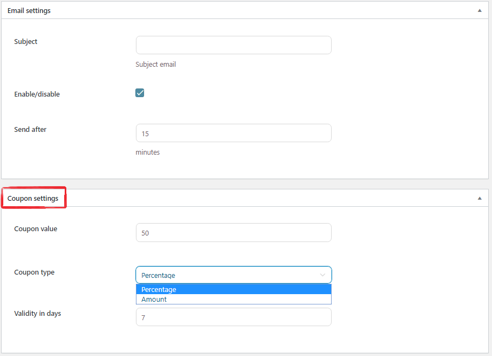Uncheck the Enable/disable checkbox
The width and height of the screenshot is (492, 356).
coord(140,93)
